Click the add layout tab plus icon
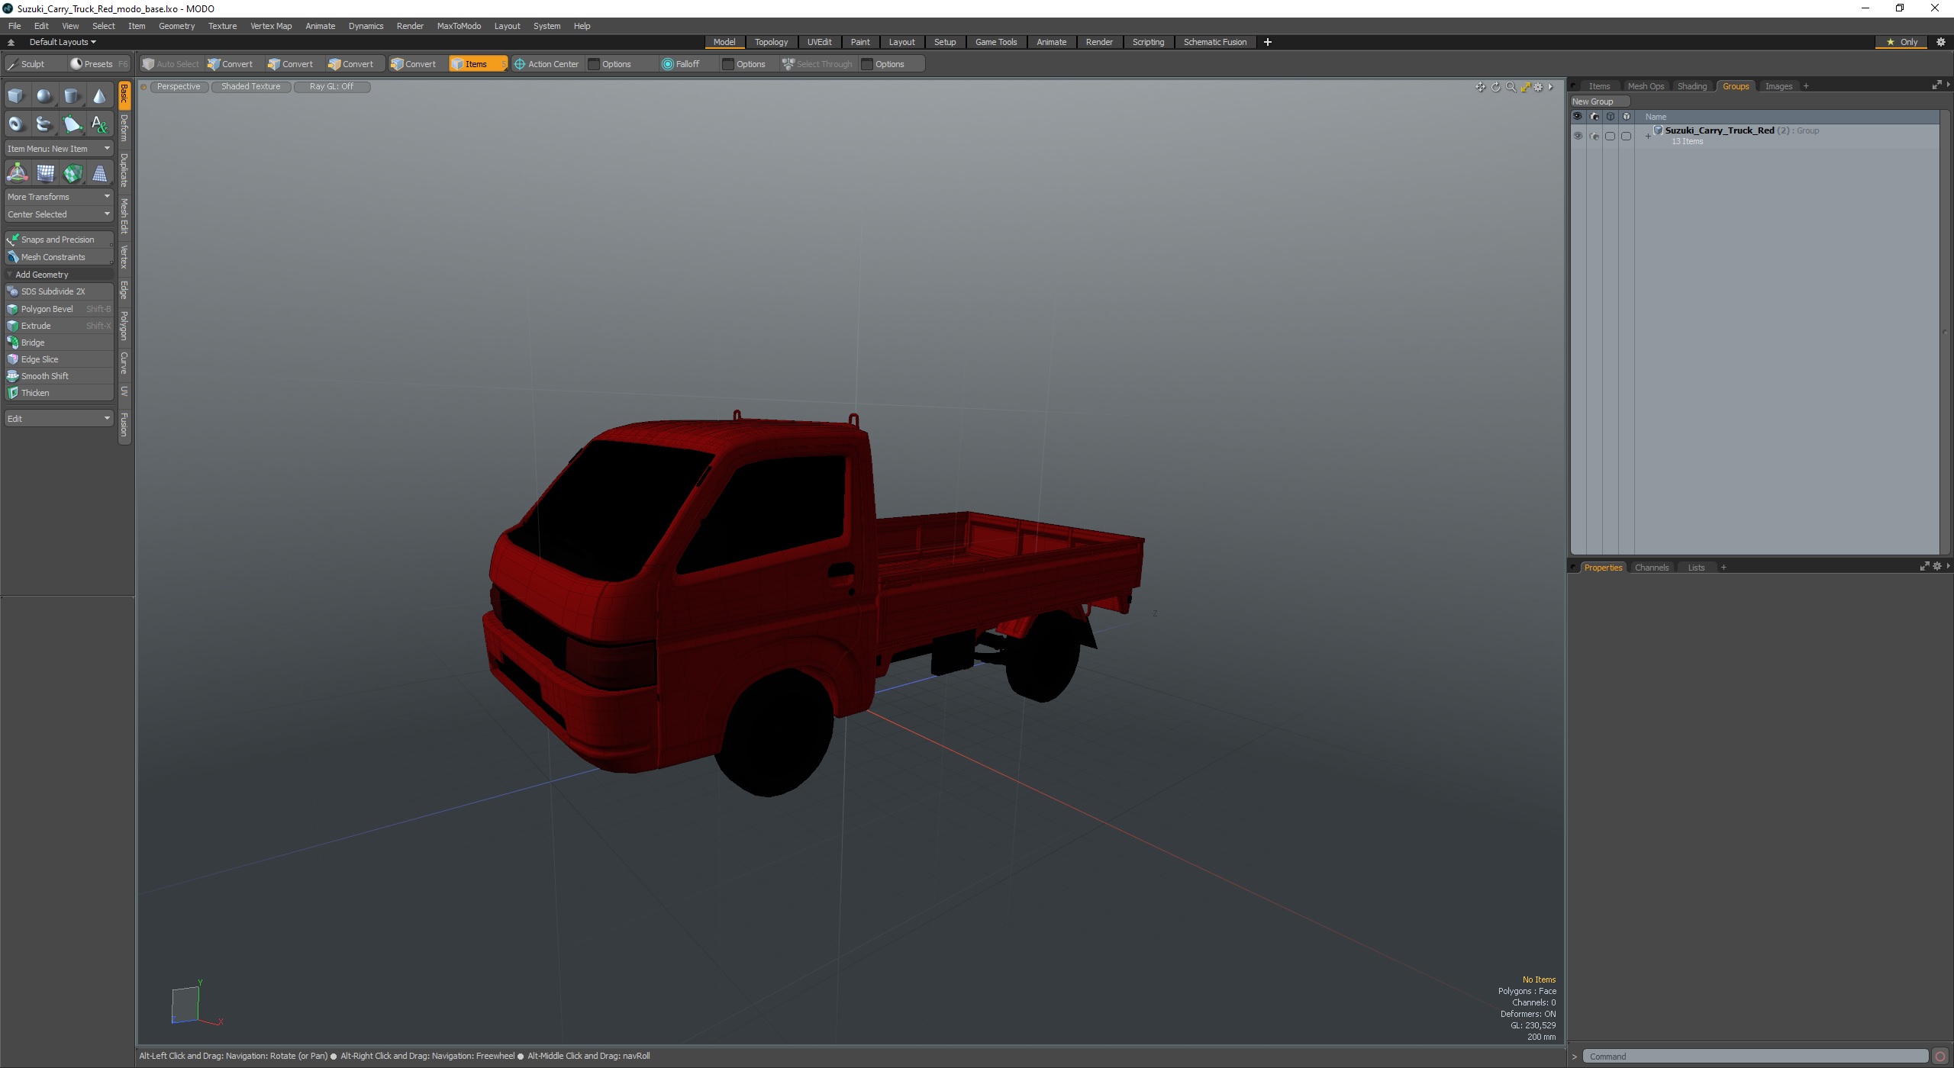The image size is (1954, 1068). point(1268,42)
